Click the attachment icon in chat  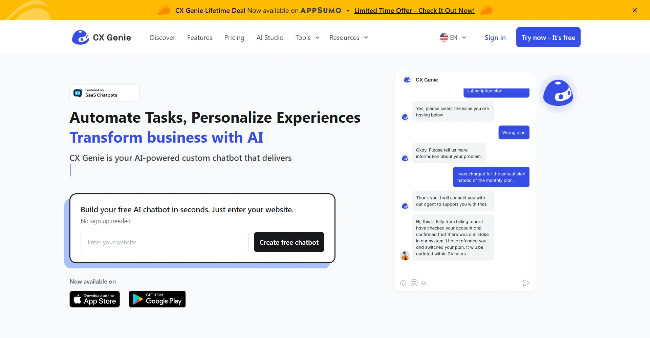click(x=403, y=283)
